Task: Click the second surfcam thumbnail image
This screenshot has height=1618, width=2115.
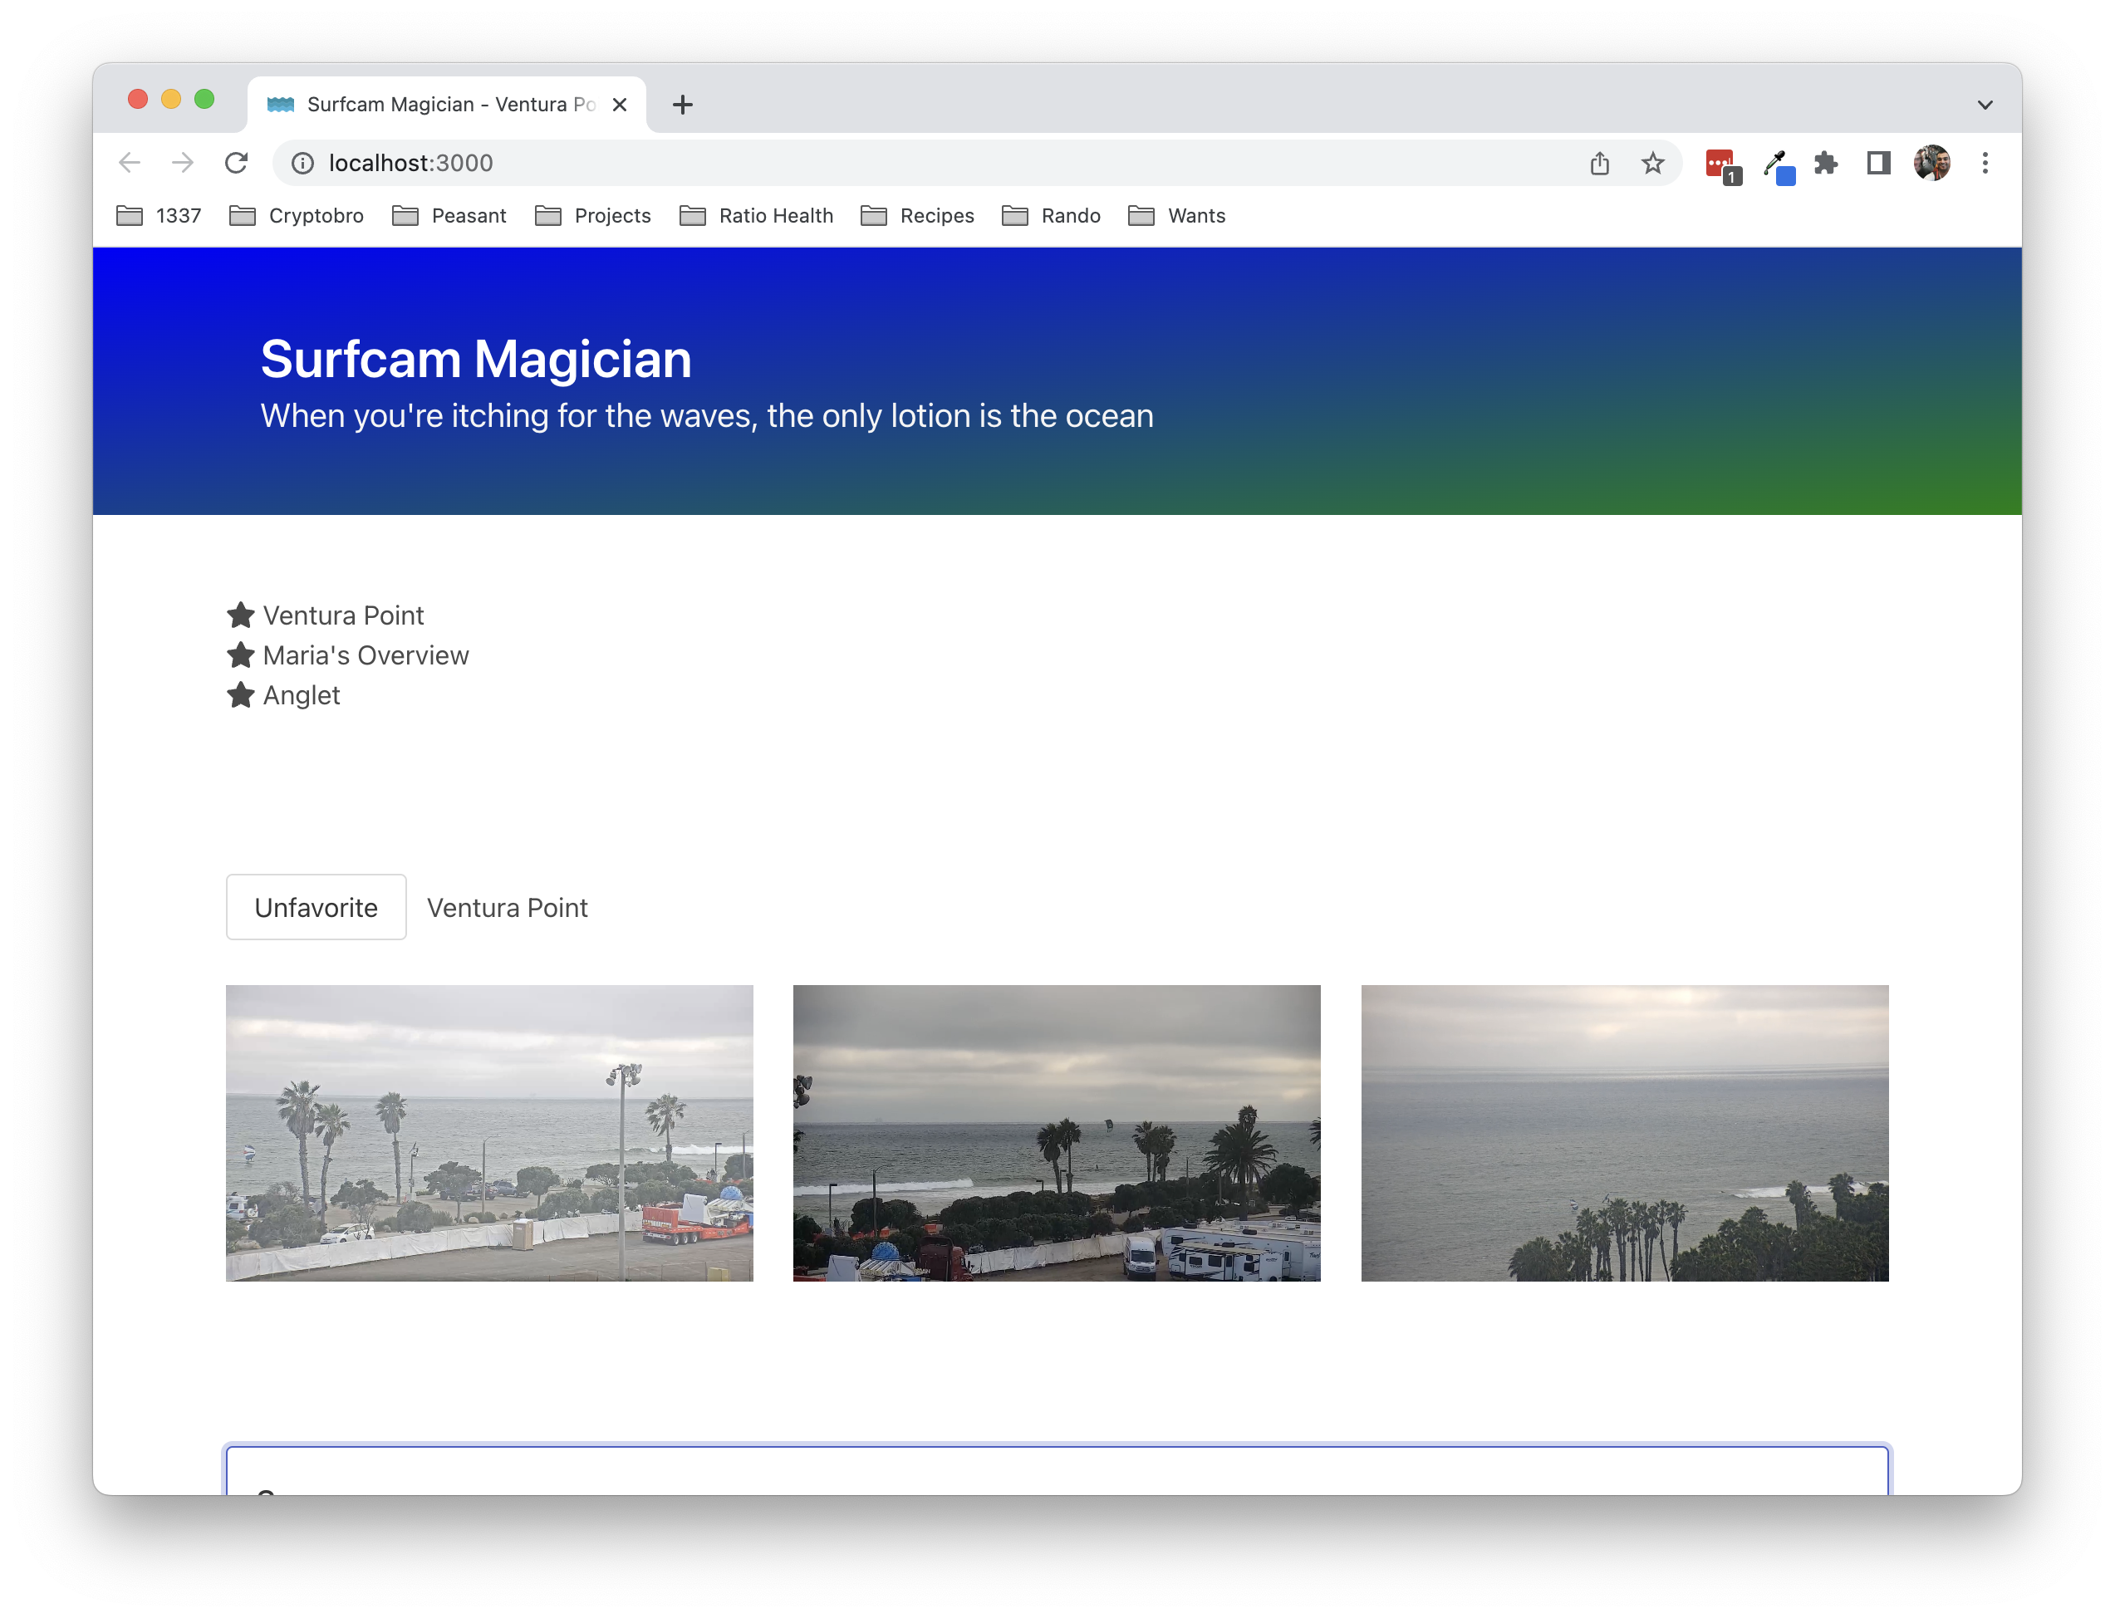Action: click(x=1056, y=1134)
